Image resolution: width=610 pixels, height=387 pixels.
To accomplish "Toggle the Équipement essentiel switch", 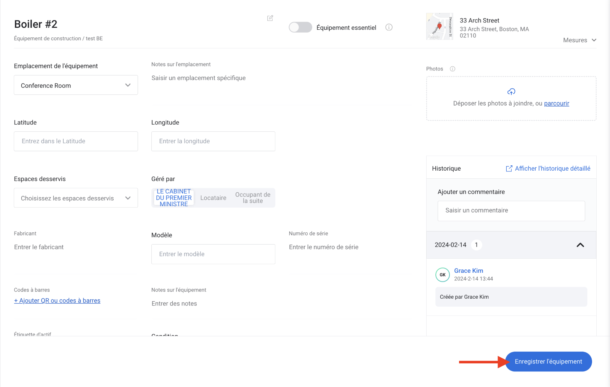I will (300, 27).
